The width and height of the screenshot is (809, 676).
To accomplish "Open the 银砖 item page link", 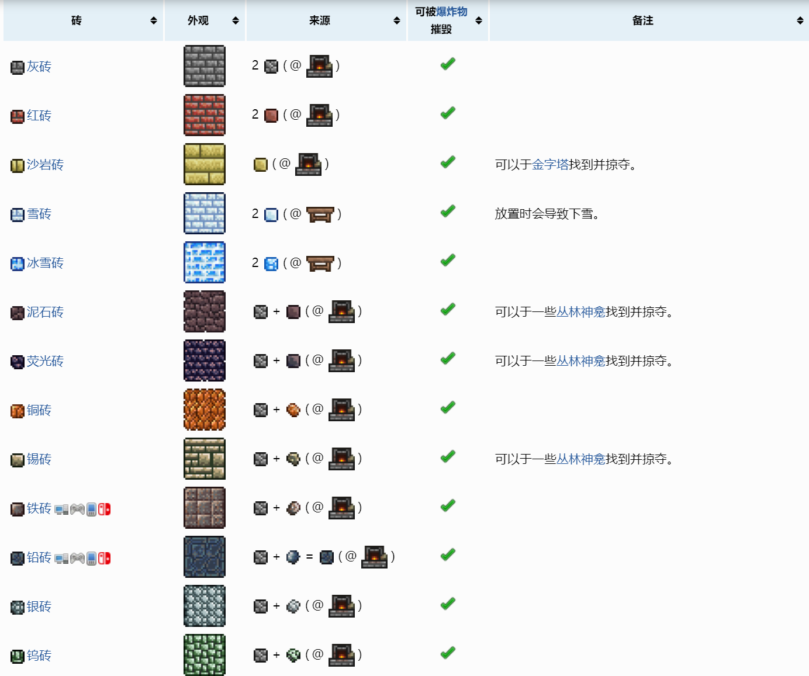I will point(39,606).
